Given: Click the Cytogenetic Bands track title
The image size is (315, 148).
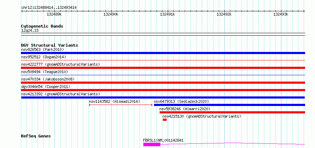Looking at the screenshot, I should tap(42, 26).
